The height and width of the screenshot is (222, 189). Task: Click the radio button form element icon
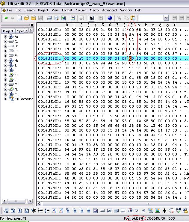144,211
